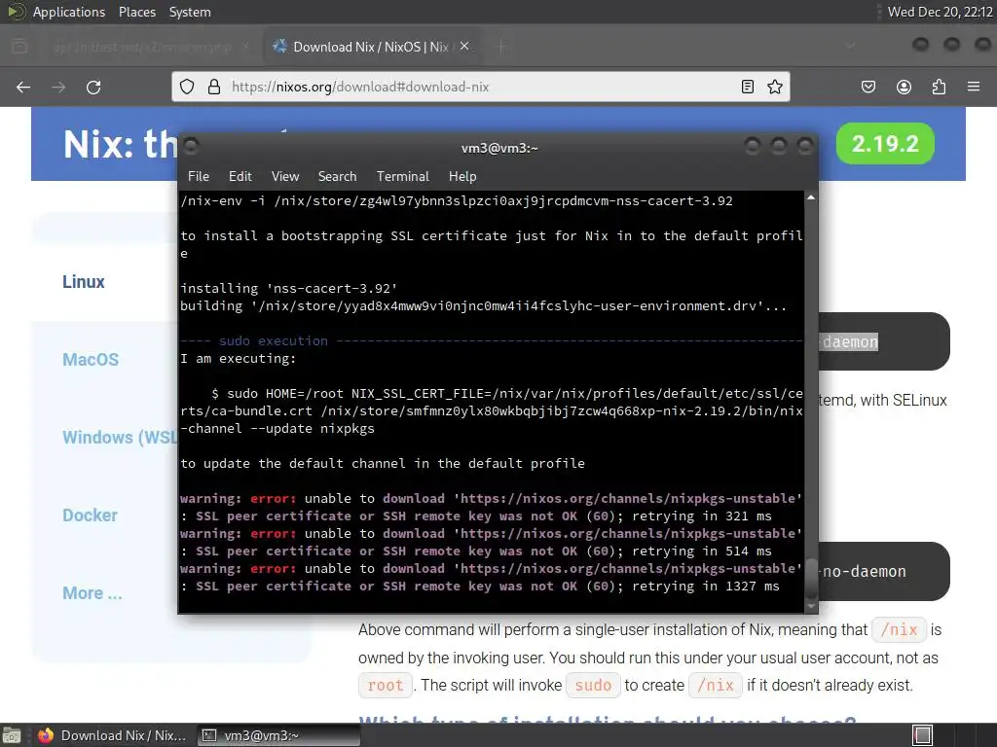
Task: Open the Pocket save icon
Action: [868, 87]
